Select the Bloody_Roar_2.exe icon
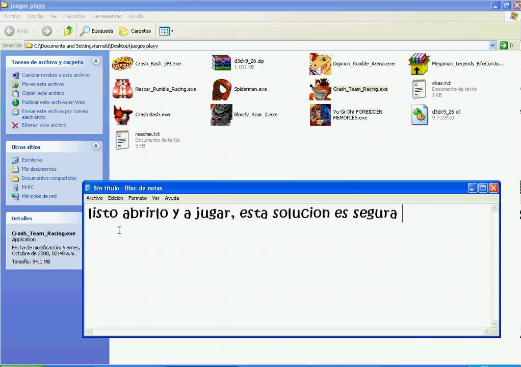 221,115
